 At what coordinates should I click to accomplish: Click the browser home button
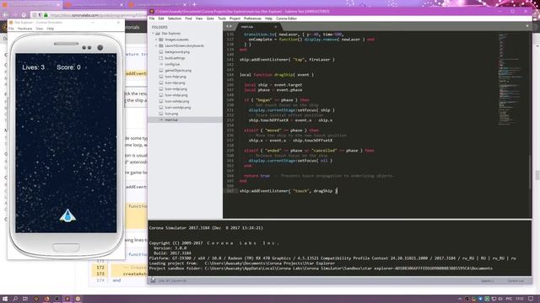click(24, 15)
